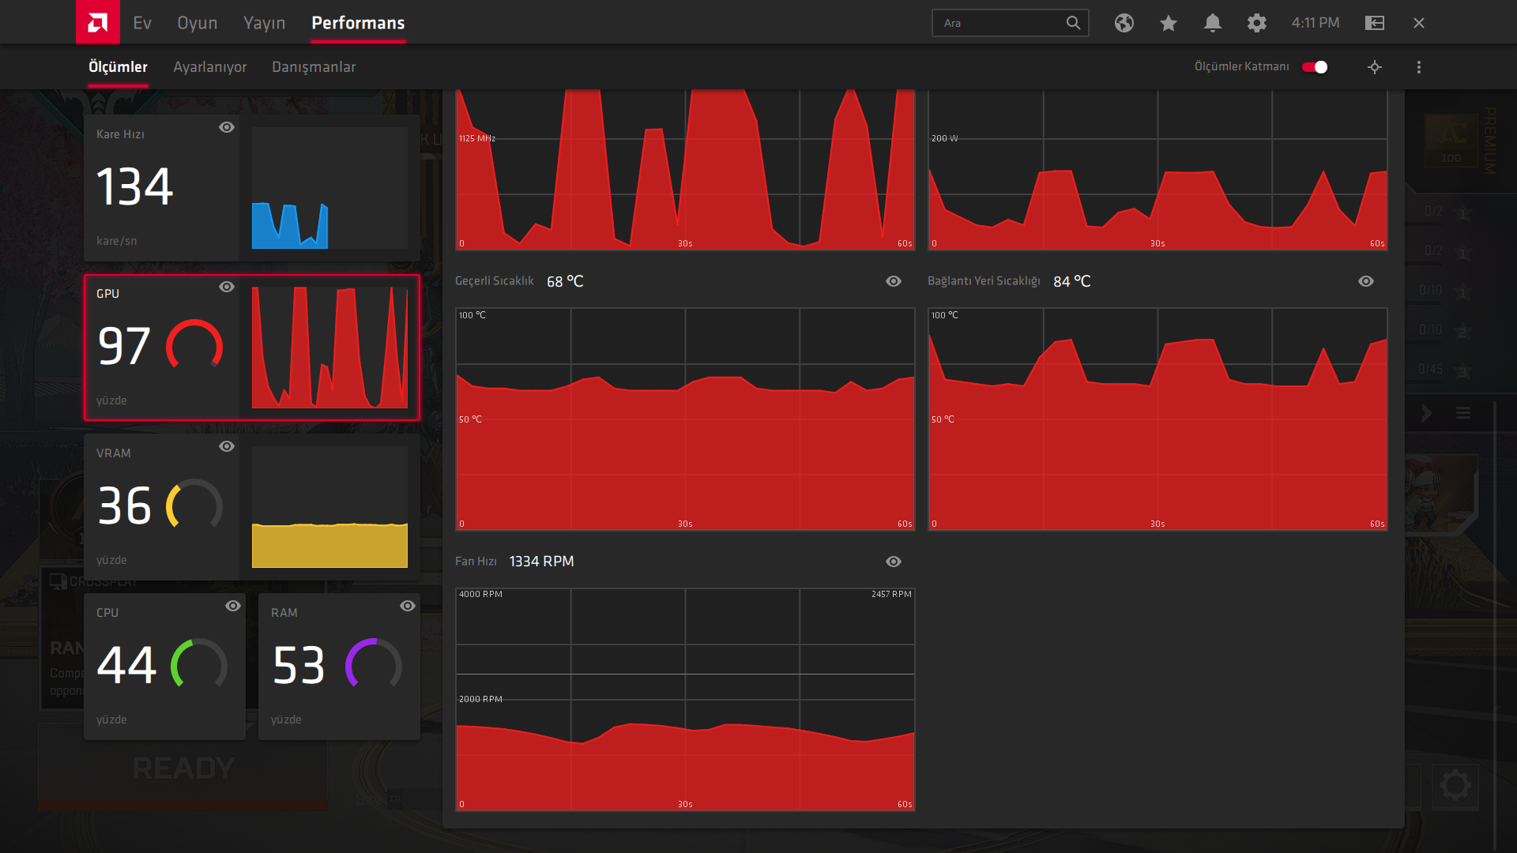The height and width of the screenshot is (853, 1517).
Task: Hide Fan Hızı graph with eye icon
Action: (894, 562)
